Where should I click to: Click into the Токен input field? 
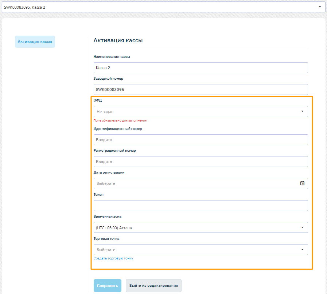201,206
